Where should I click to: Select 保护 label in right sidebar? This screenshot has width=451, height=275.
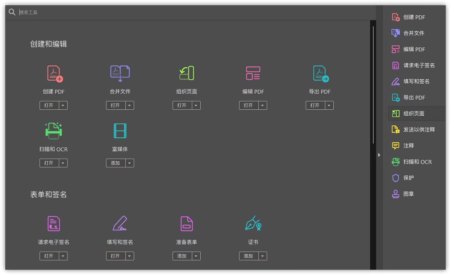tap(409, 178)
